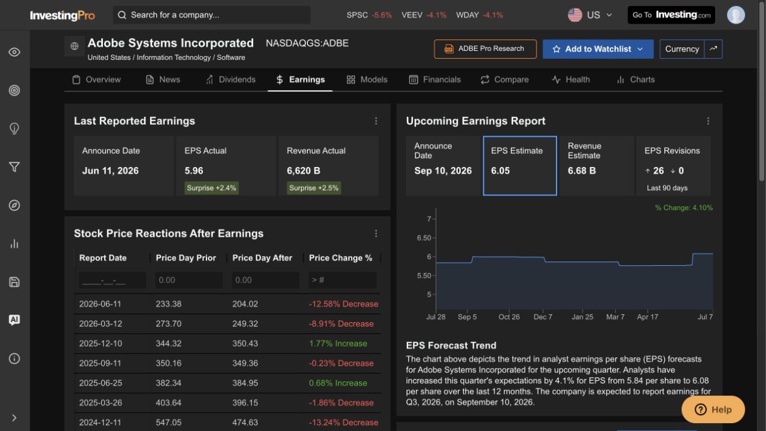Screen dimensions: 766x431
Task: Open the watchlist eye icon in sidebar
Action: click(x=15, y=52)
